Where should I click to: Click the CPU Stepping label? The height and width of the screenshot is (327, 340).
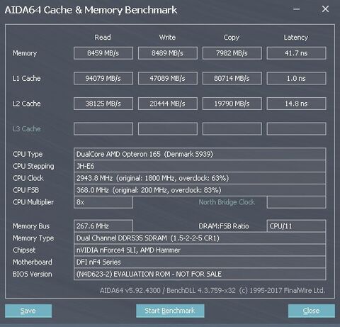click(33, 166)
